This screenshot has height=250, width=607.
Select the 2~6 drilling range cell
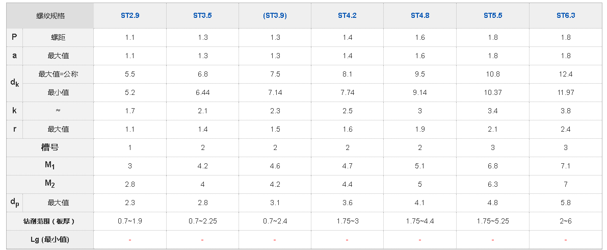566,221
